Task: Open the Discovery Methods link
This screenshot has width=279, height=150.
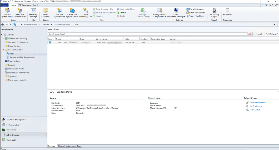Action: 257,103
